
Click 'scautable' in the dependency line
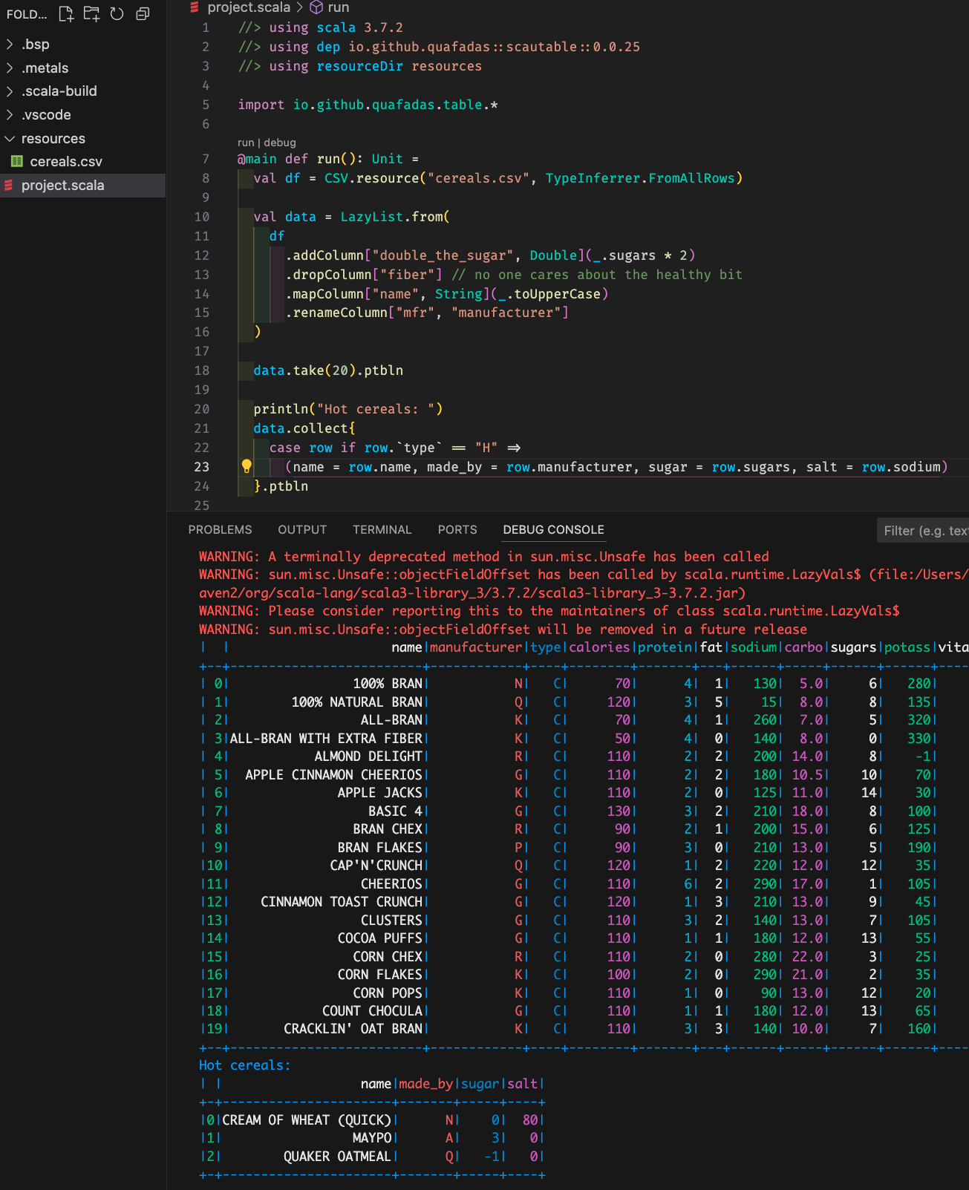point(541,47)
